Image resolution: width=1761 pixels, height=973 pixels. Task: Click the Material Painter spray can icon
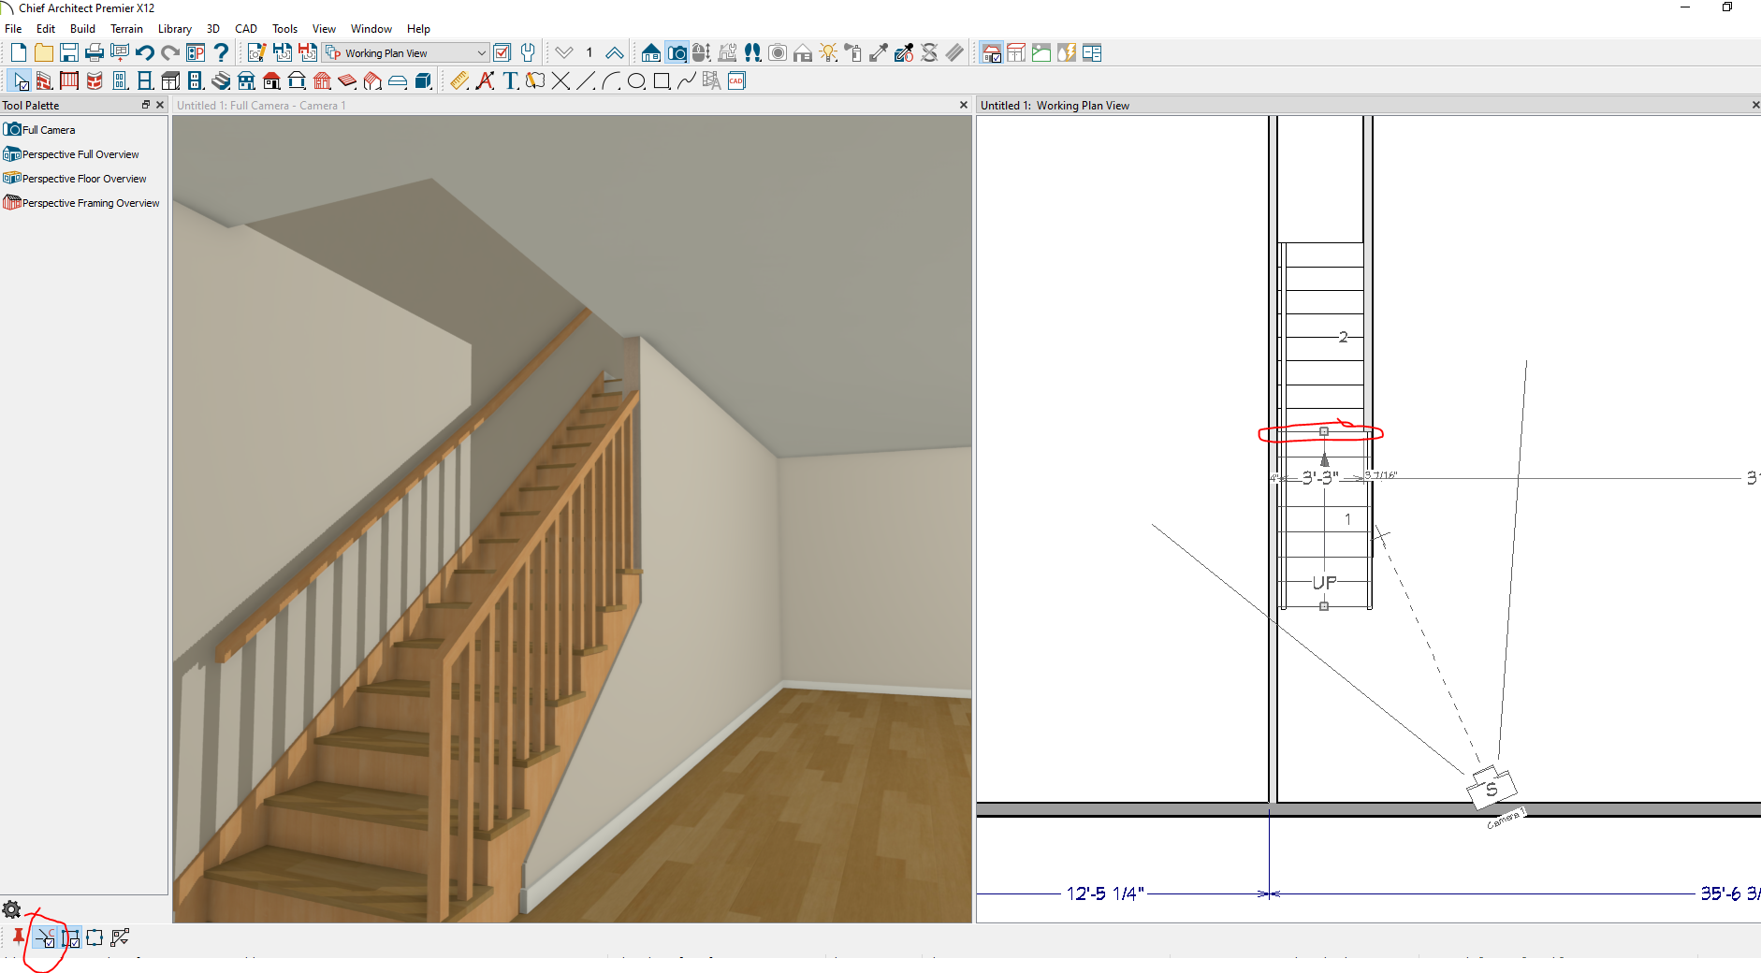pyautogui.click(x=852, y=53)
